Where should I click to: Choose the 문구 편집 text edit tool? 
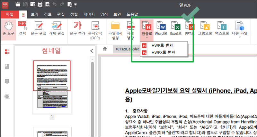[39, 28]
